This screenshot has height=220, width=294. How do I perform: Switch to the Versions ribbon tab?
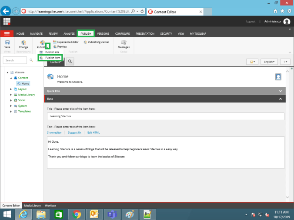click(103, 33)
